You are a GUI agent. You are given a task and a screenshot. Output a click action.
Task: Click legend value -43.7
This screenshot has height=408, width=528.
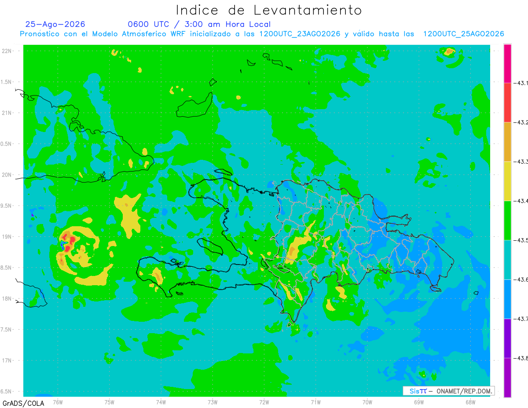521,319
